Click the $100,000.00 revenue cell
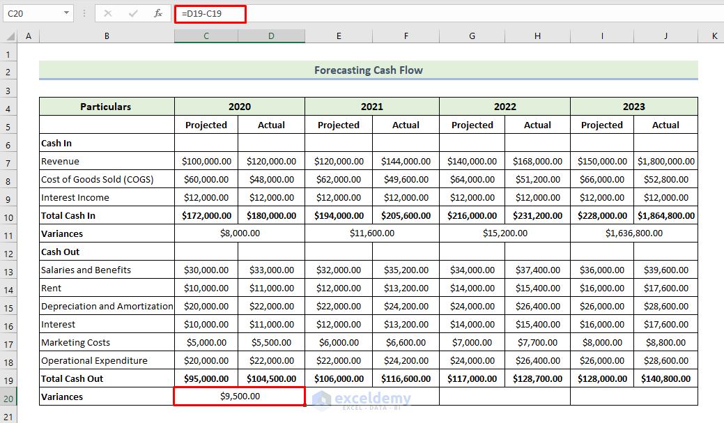 [206, 161]
